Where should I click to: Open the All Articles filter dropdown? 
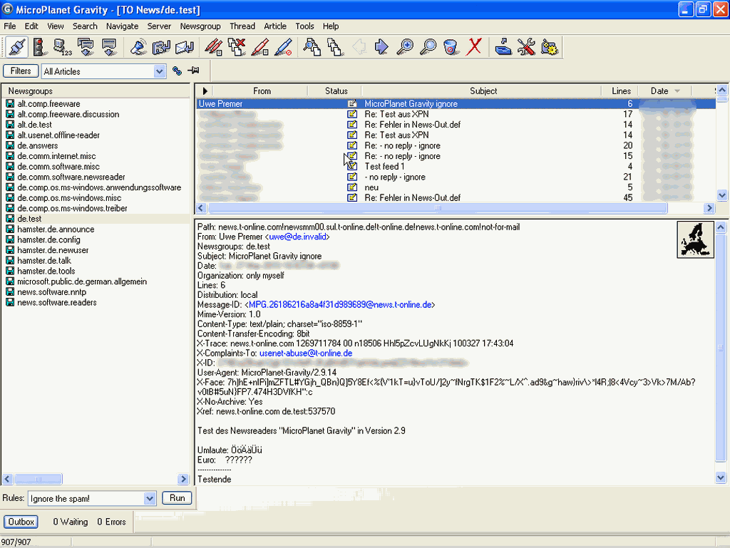[x=160, y=71]
